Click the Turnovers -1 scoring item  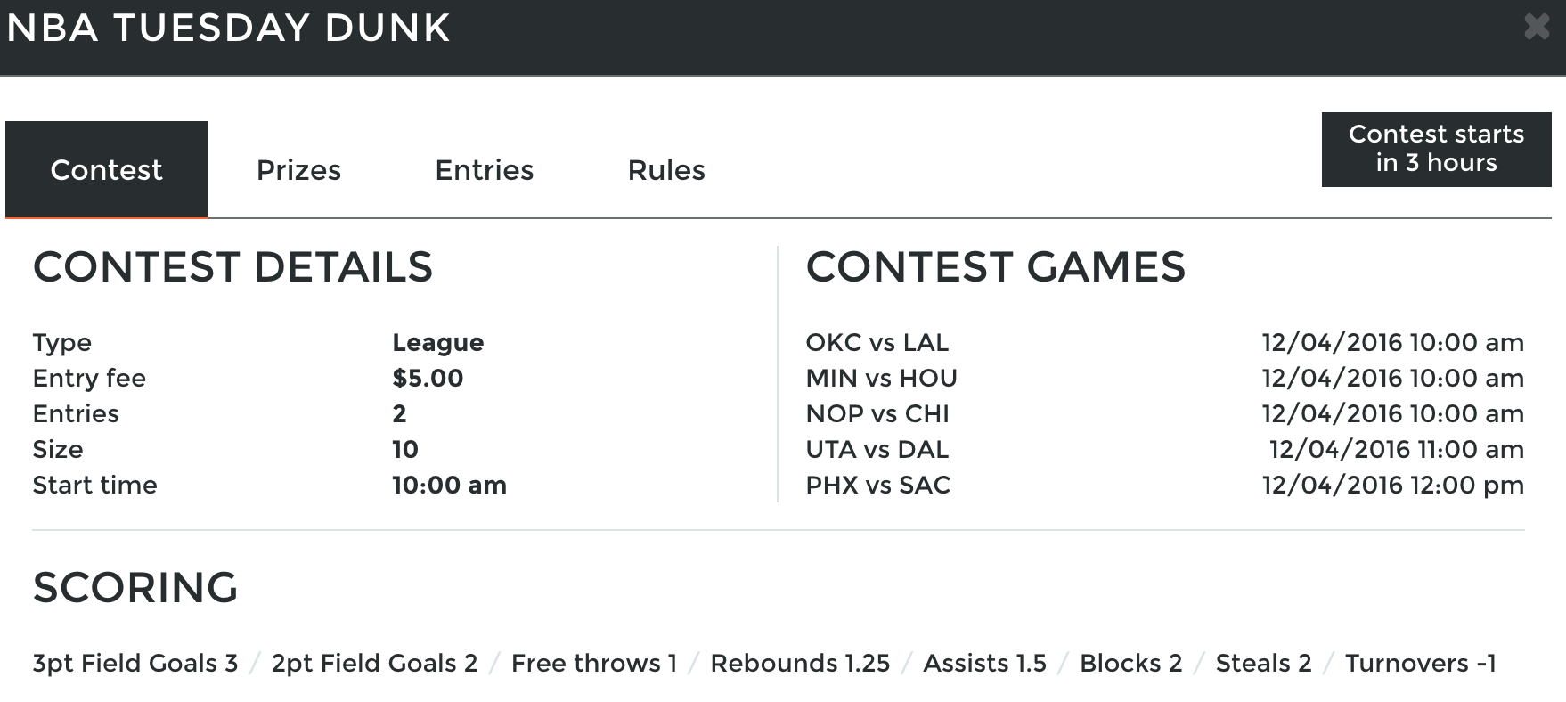(1421, 663)
